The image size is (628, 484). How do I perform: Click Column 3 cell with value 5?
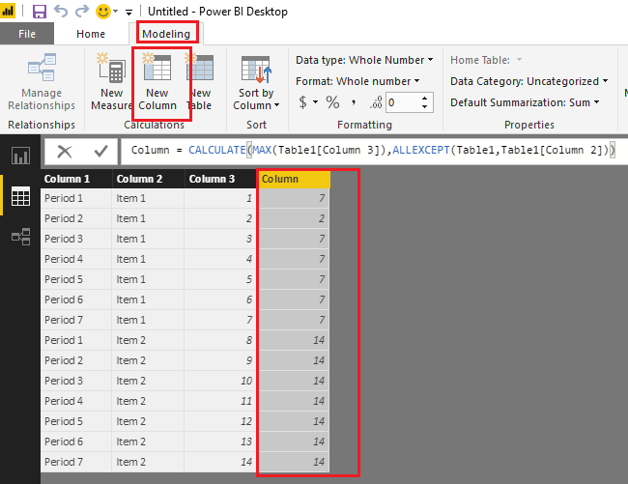pyautogui.click(x=220, y=279)
